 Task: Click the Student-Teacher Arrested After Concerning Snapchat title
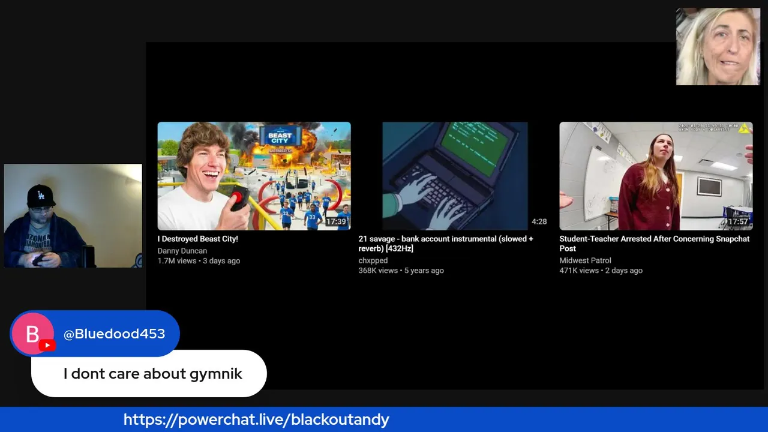click(655, 244)
